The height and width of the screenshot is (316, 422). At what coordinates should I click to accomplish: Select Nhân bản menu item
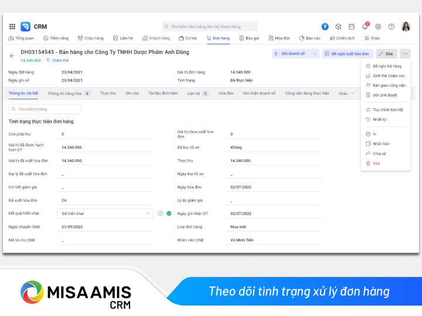click(386, 144)
